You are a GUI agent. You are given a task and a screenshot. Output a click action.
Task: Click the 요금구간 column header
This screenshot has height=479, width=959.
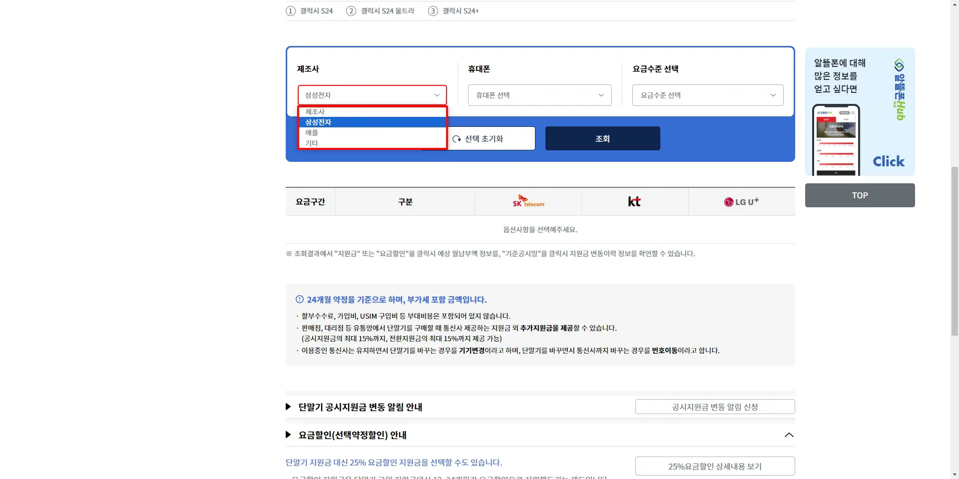pyautogui.click(x=310, y=202)
